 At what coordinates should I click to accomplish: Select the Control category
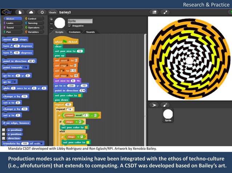[x=35, y=19]
